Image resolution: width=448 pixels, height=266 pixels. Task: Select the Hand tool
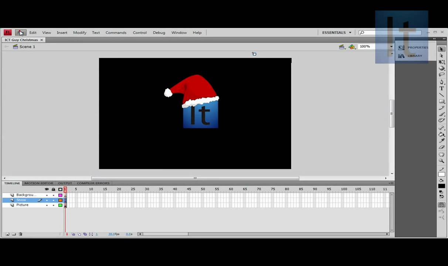click(441, 154)
